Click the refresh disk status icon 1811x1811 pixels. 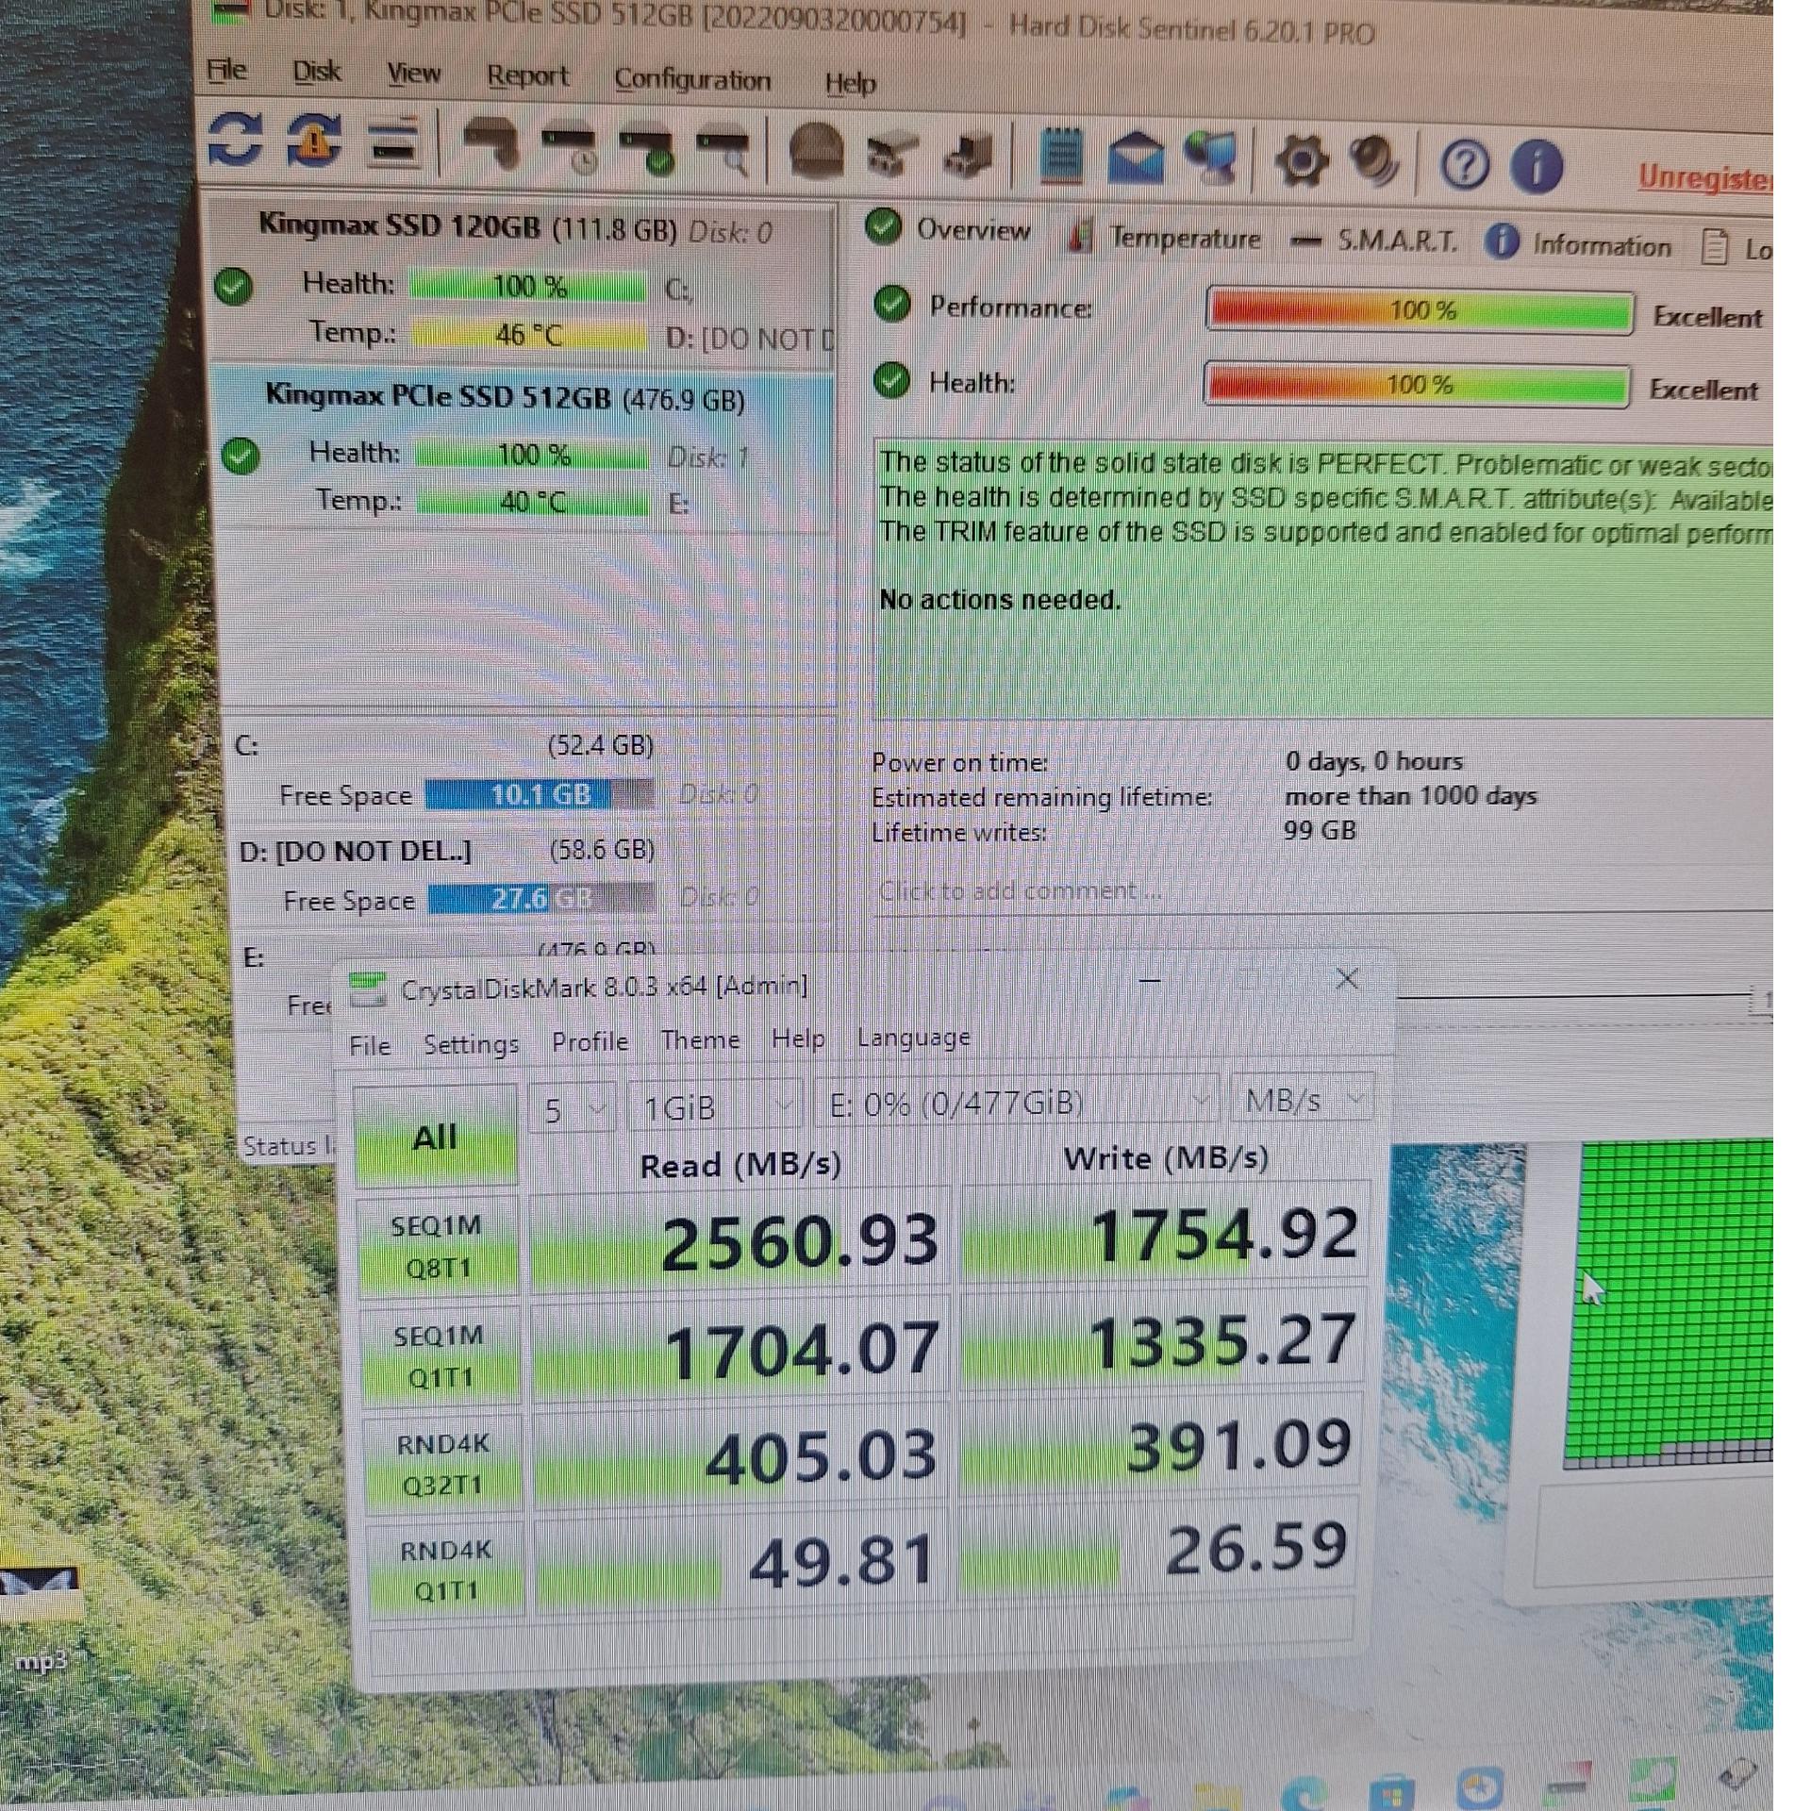[234, 140]
